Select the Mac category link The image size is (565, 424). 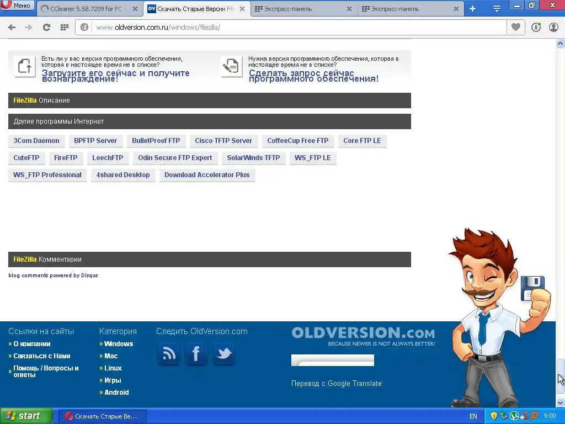[111, 356]
